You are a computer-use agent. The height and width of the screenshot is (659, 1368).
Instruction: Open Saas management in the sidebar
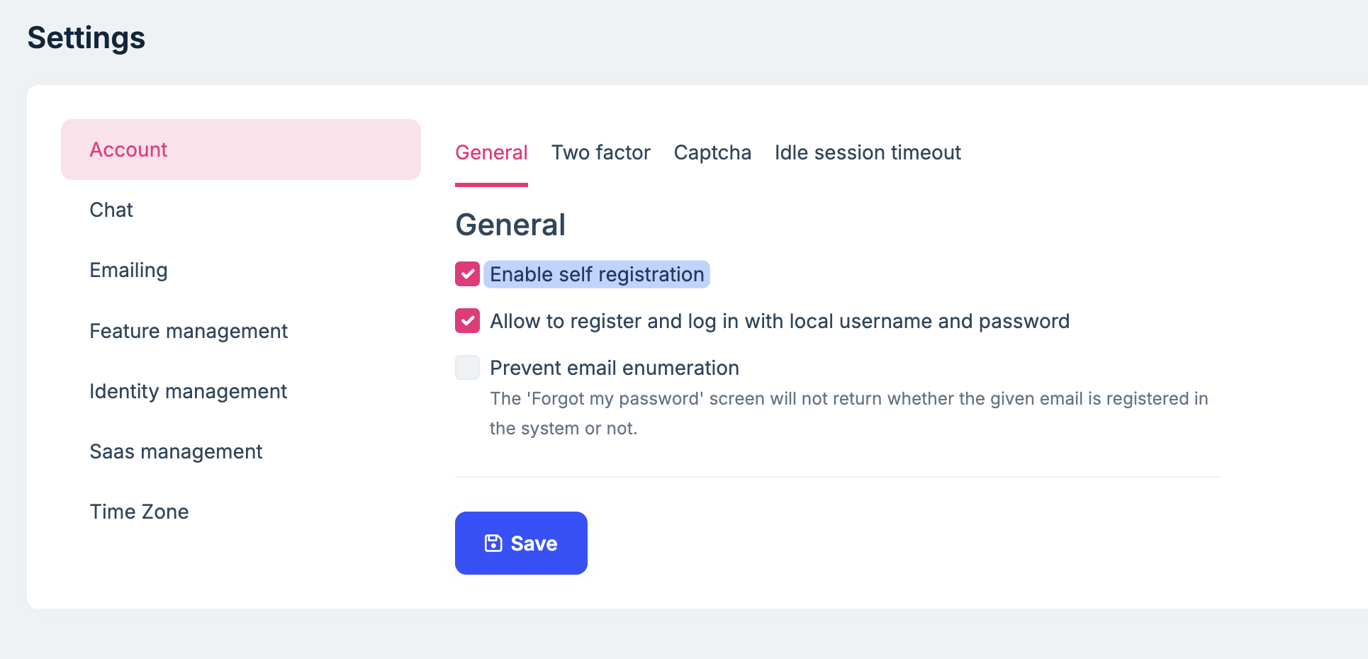pyautogui.click(x=176, y=451)
